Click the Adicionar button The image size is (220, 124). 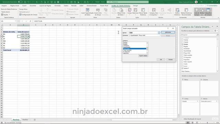coord(168,32)
